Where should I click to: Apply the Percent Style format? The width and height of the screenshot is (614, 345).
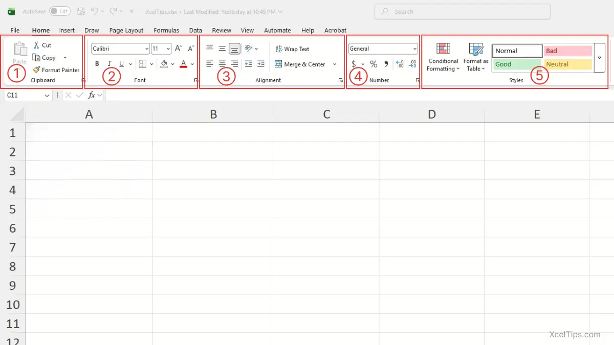374,64
